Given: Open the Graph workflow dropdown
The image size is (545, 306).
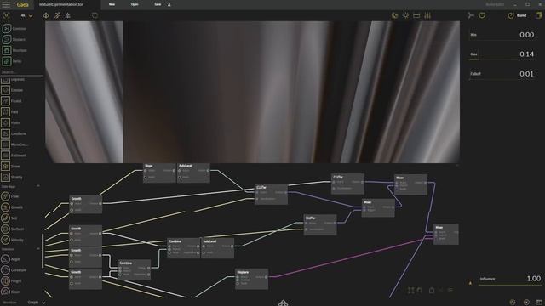Looking at the screenshot, I should (x=36, y=303).
